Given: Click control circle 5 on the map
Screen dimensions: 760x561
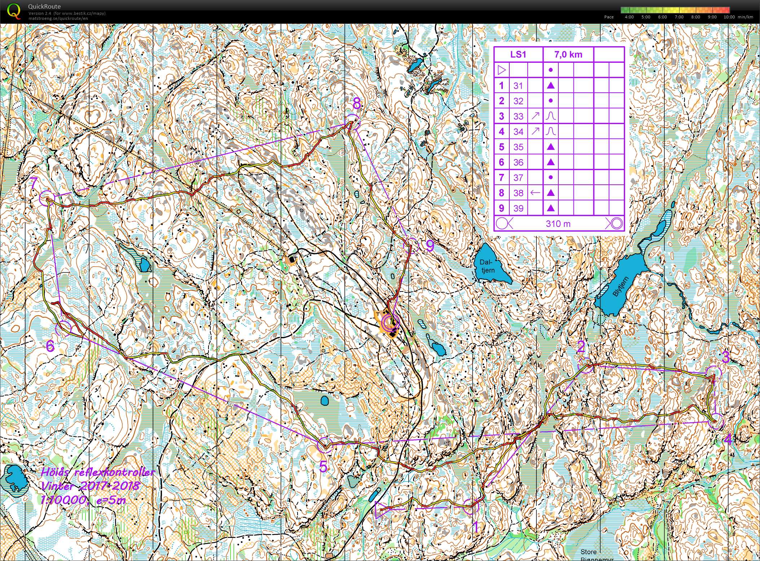Looking at the screenshot, I should 324,444.
